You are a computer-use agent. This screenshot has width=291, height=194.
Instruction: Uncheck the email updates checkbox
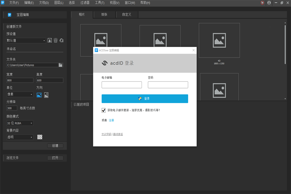click(104, 110)
